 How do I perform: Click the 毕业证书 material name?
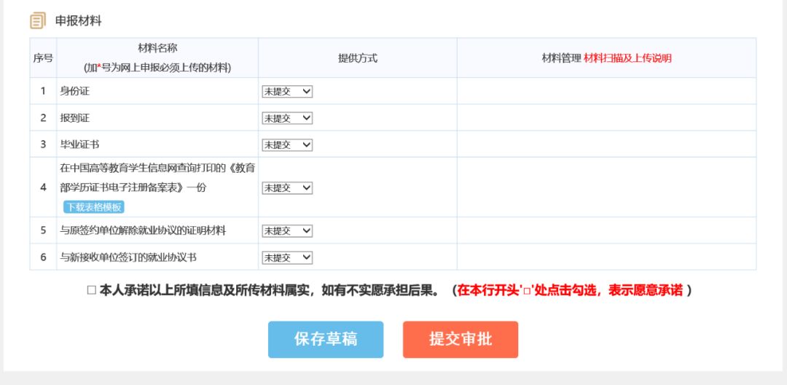click(80, 144)
